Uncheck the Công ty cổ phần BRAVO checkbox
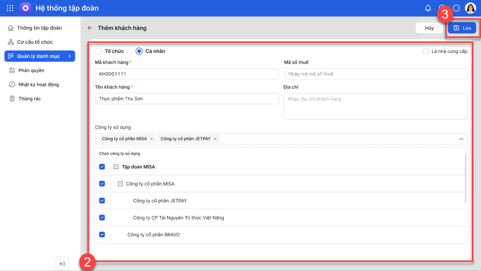Image resolution: width=481 pixels, height=271 pixels. [x=102, y=235]
